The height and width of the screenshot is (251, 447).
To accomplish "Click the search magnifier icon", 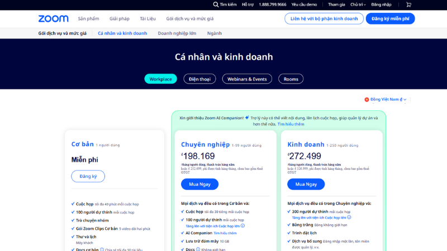I will [216, 4].
